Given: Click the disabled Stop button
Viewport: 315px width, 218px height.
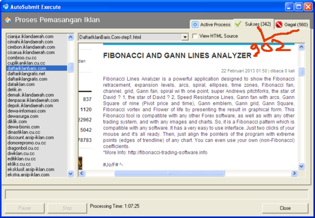Looking at the screenshot, I should point(67,208).
